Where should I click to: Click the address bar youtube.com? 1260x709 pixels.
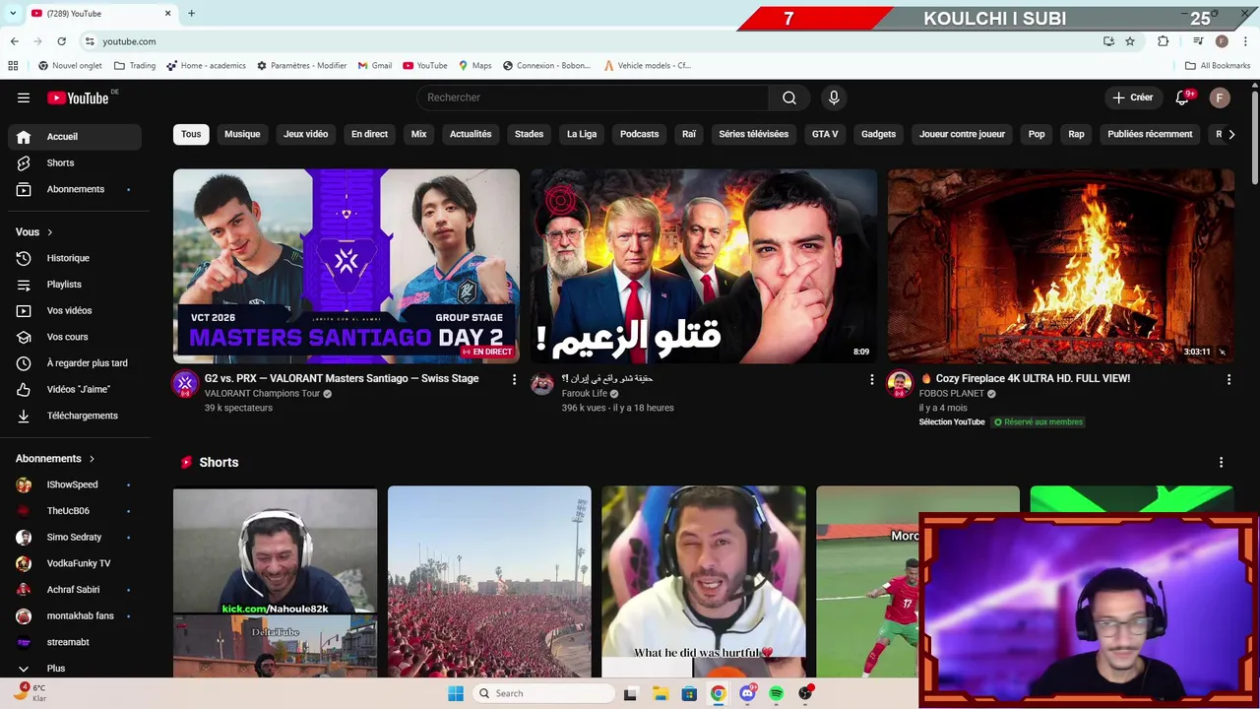click(x=129, y=41)
